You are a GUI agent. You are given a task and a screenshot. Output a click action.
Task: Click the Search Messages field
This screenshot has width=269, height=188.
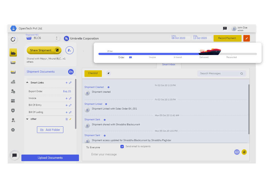219,73
